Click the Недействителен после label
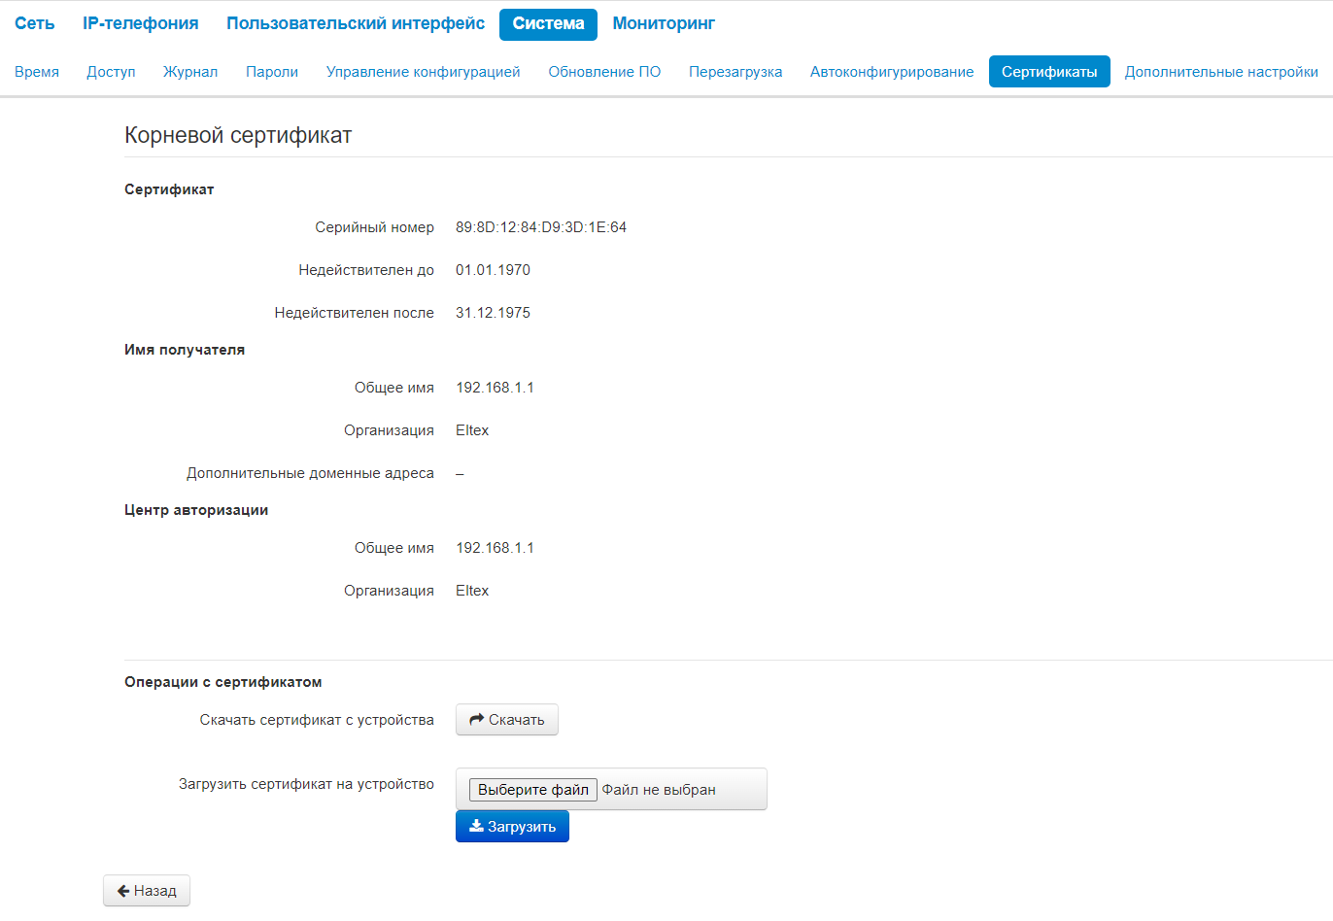This screenshot has height=921, width=1333. (355, 313)
